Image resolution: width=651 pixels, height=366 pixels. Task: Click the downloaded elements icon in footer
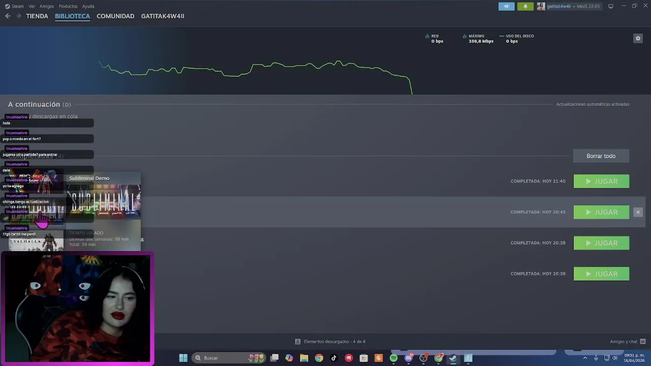coord(298,342)
